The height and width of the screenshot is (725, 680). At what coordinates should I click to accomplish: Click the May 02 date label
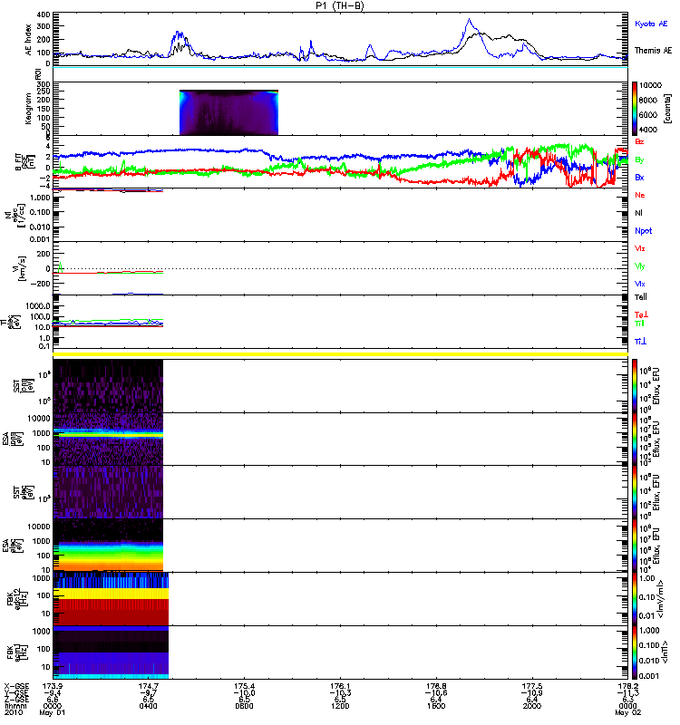coord(627,712)
